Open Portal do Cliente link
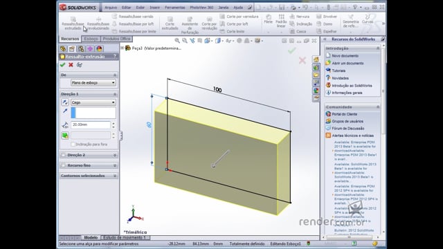 (x=345, y=114)
